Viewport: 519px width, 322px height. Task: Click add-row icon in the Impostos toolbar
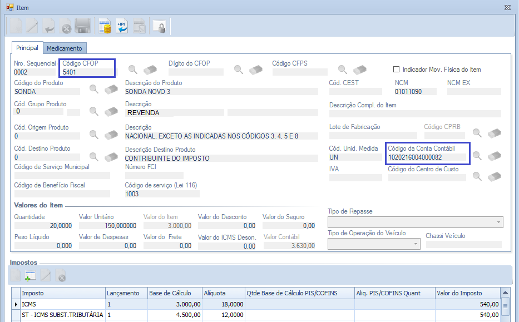pyautogui.click(x=30, y=275)
